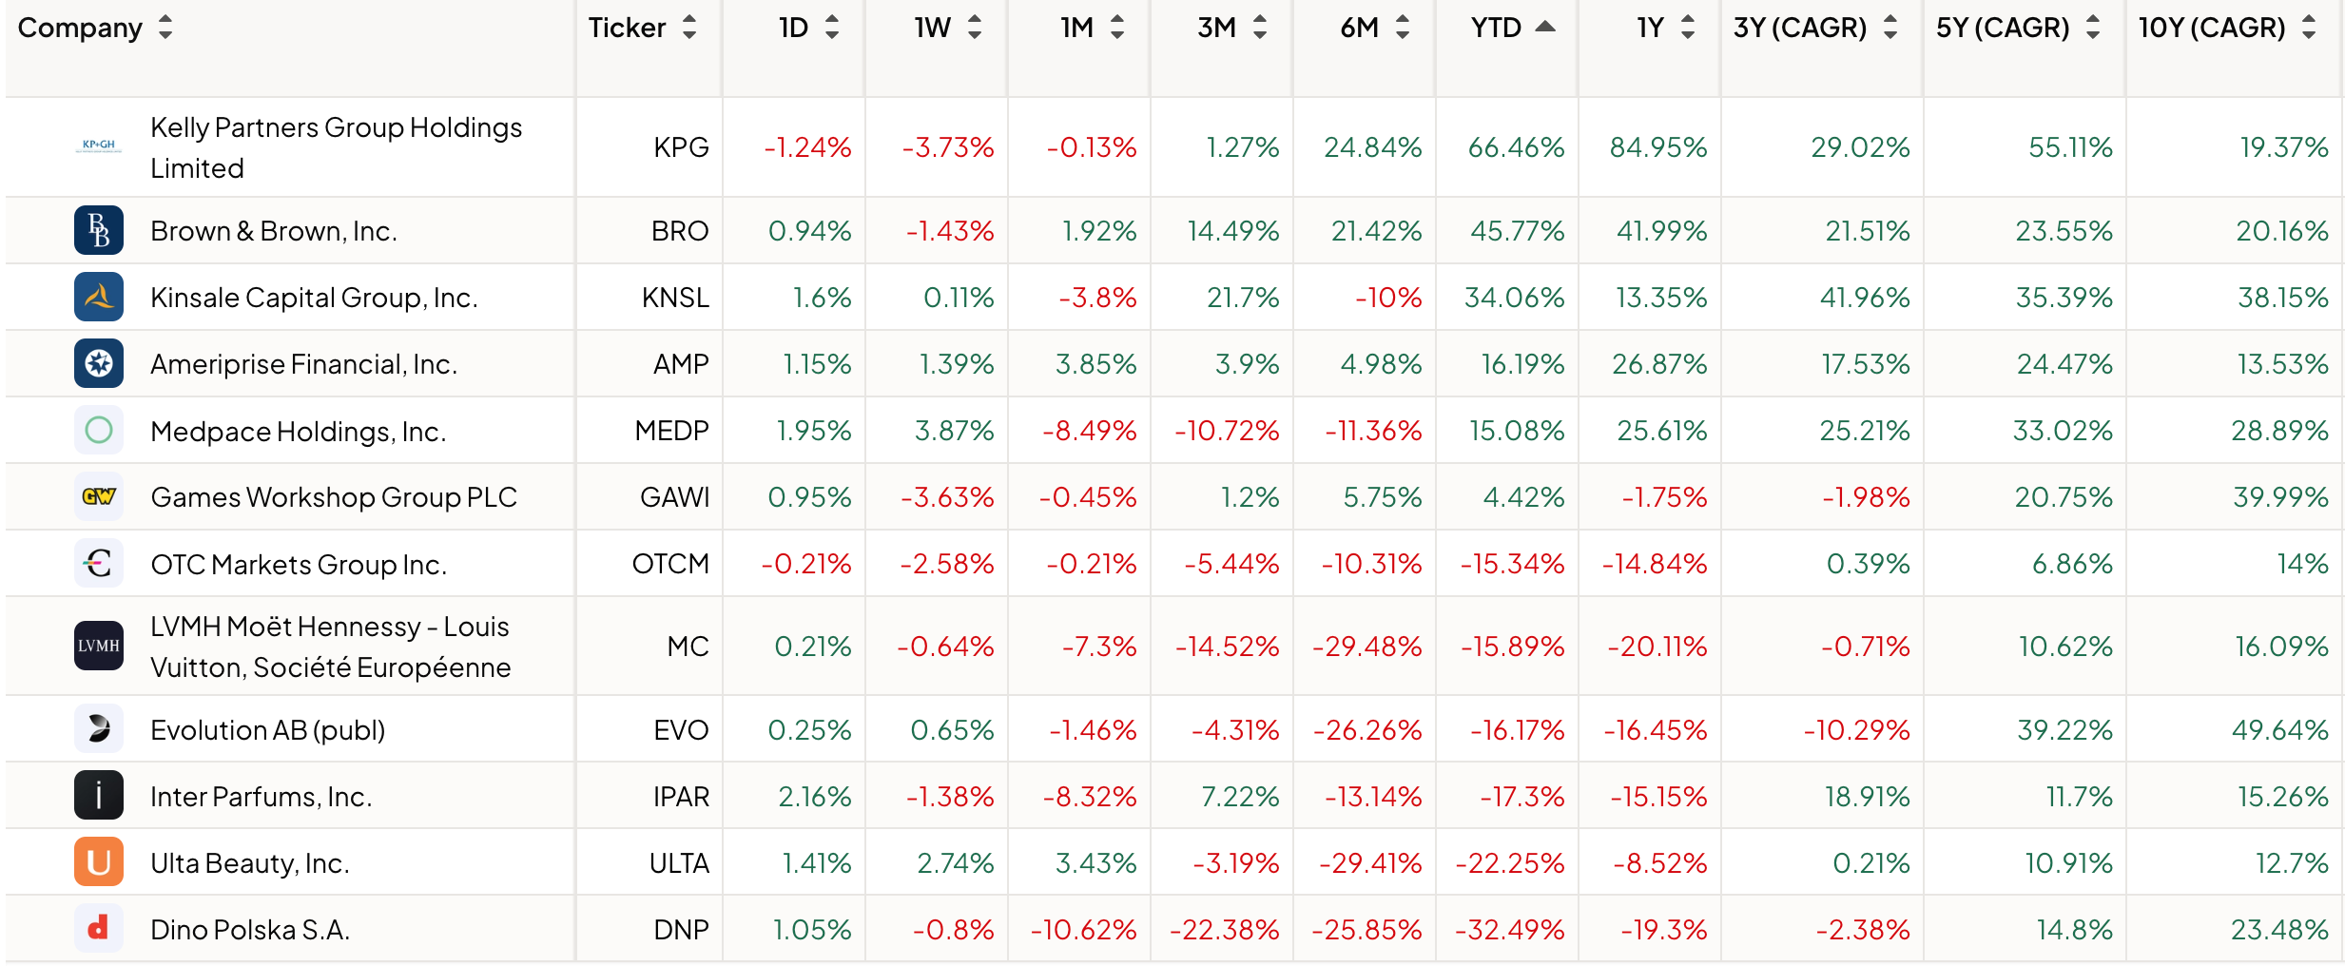Toggle sorting on the 1Y column
The image size is (2345, 966).
[1687, 27]
